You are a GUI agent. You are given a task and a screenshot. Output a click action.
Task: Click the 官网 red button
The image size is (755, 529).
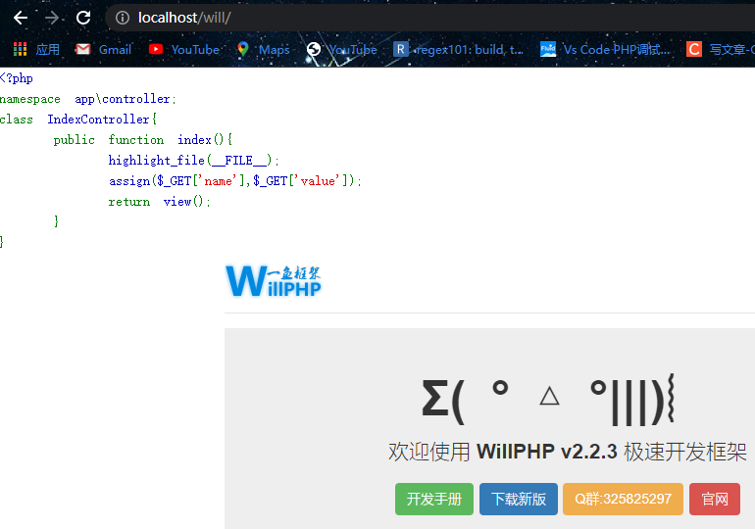point(715,499)
